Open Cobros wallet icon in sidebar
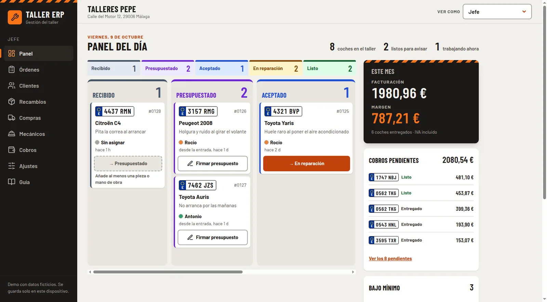The height and width of the screenshot is (302, 547). point(12,150)
